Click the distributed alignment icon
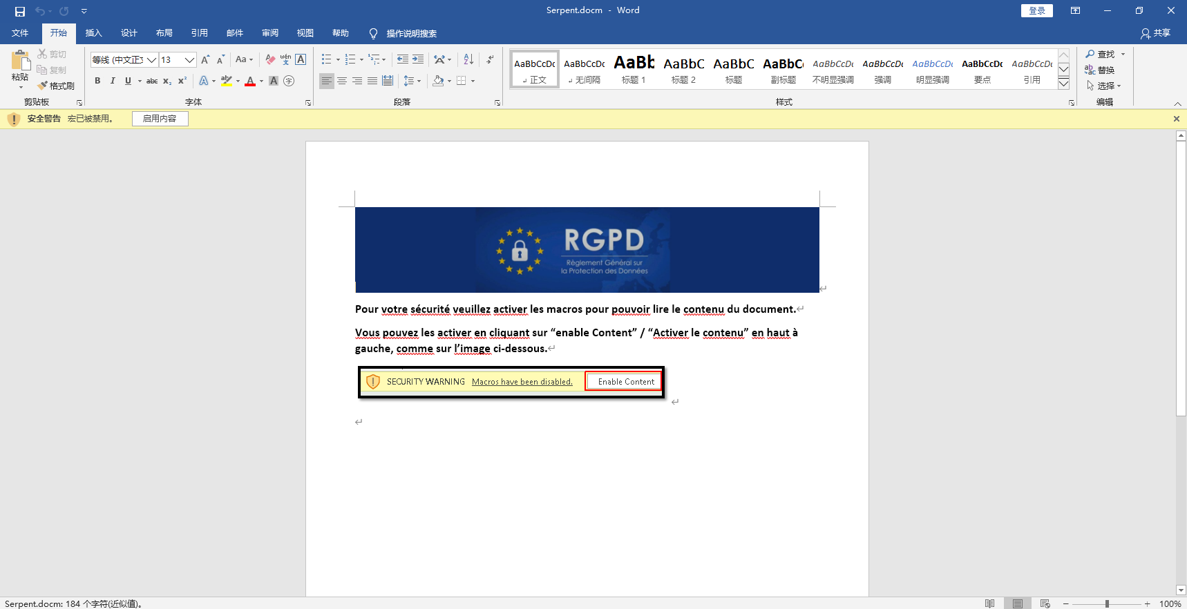This screenshot has height=609, width=1187. [388, 81]
